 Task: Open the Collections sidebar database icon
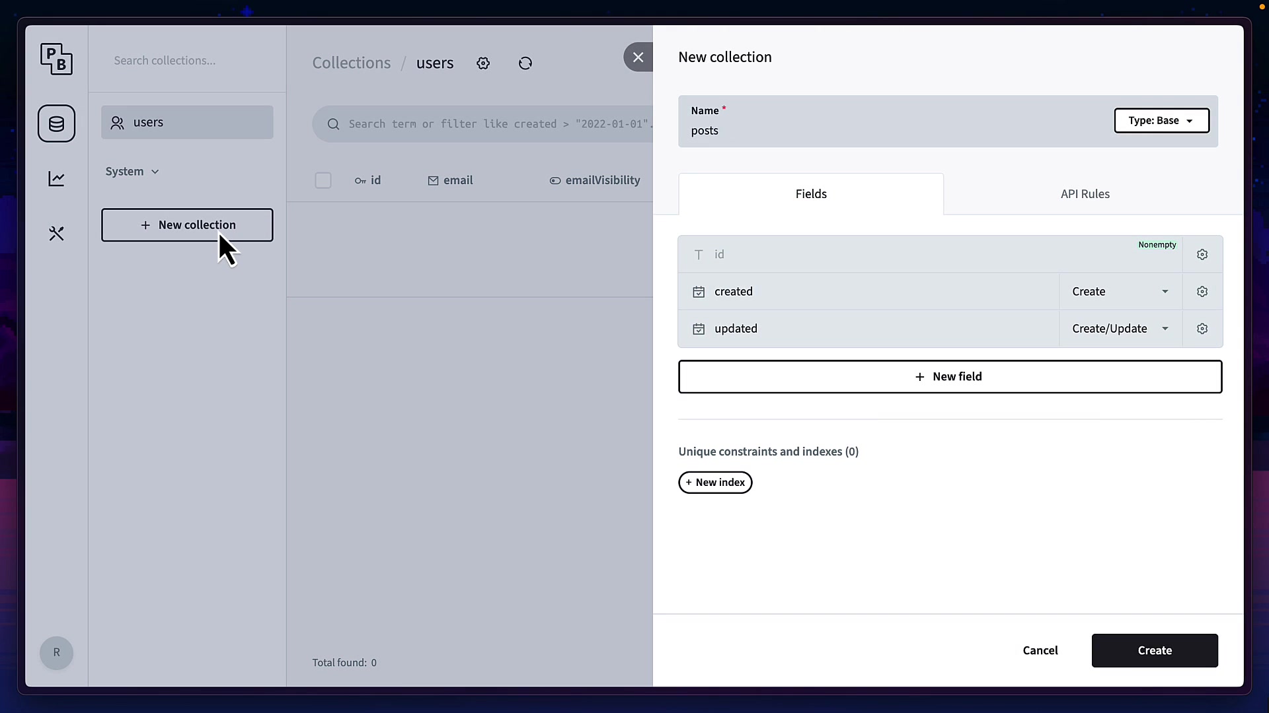pyautogui.click(x=56, y=123)
